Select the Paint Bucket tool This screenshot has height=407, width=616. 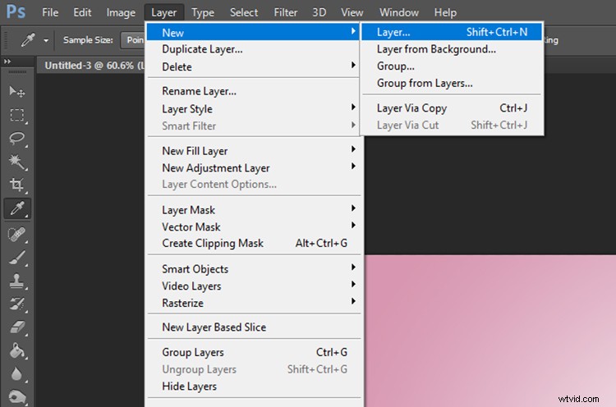click(x=17, y=351)
